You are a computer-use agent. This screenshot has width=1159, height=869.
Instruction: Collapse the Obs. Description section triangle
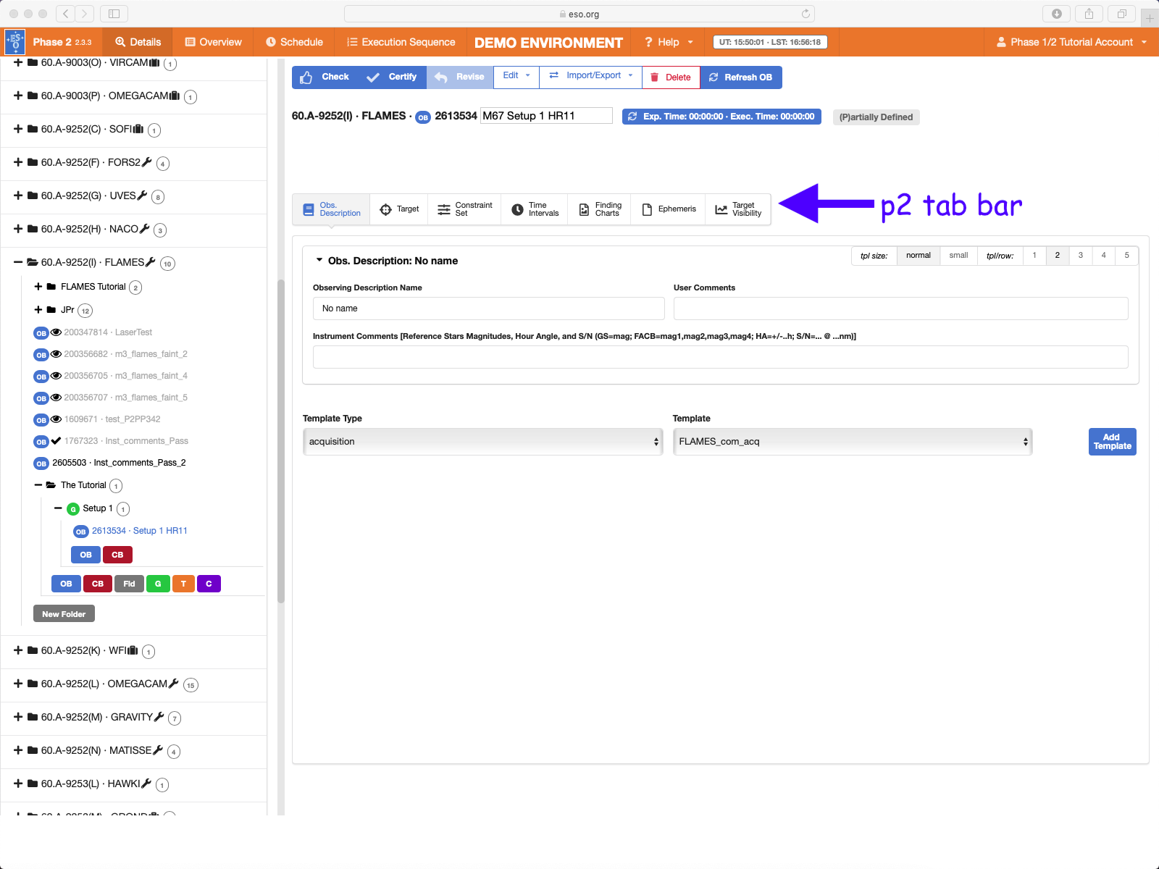[x=319, y=261]
